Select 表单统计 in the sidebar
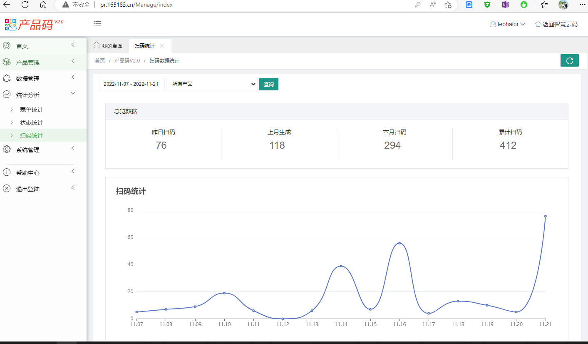 click(x=31, y=110)
